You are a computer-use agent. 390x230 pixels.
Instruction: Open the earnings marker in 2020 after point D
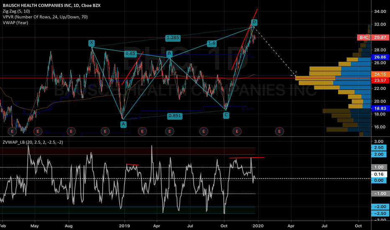pyautogui.click(x=279, y=131)
